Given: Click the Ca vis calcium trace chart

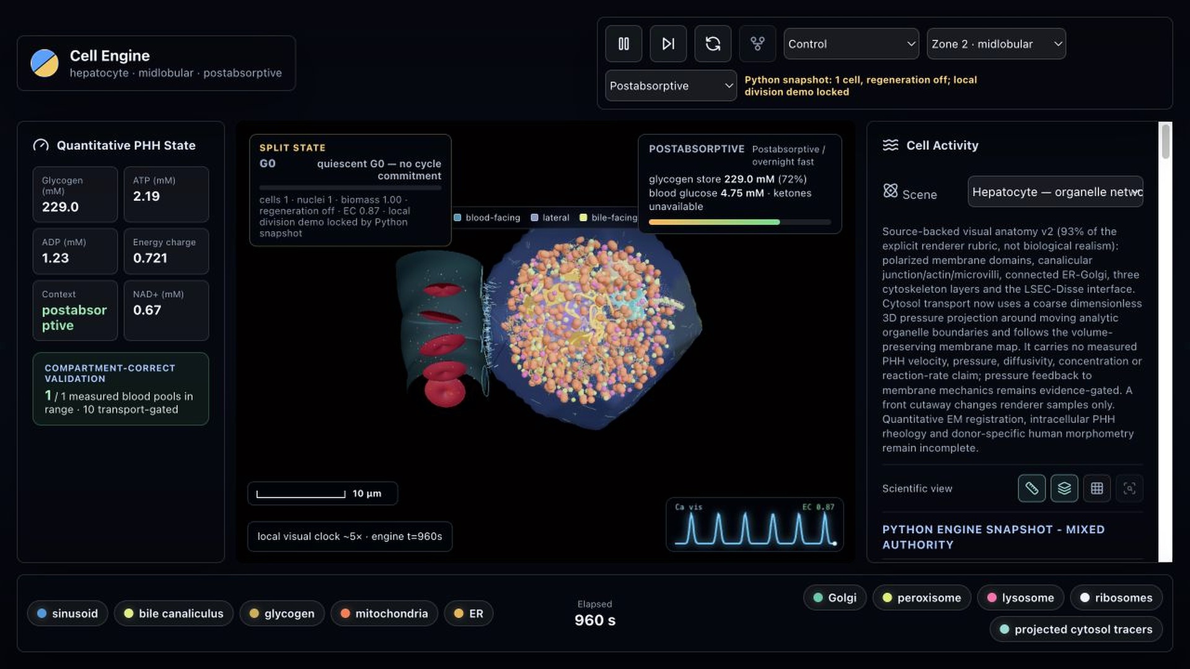Looking at the screenshot, I should pyautogui.click(x=754, y=525).
